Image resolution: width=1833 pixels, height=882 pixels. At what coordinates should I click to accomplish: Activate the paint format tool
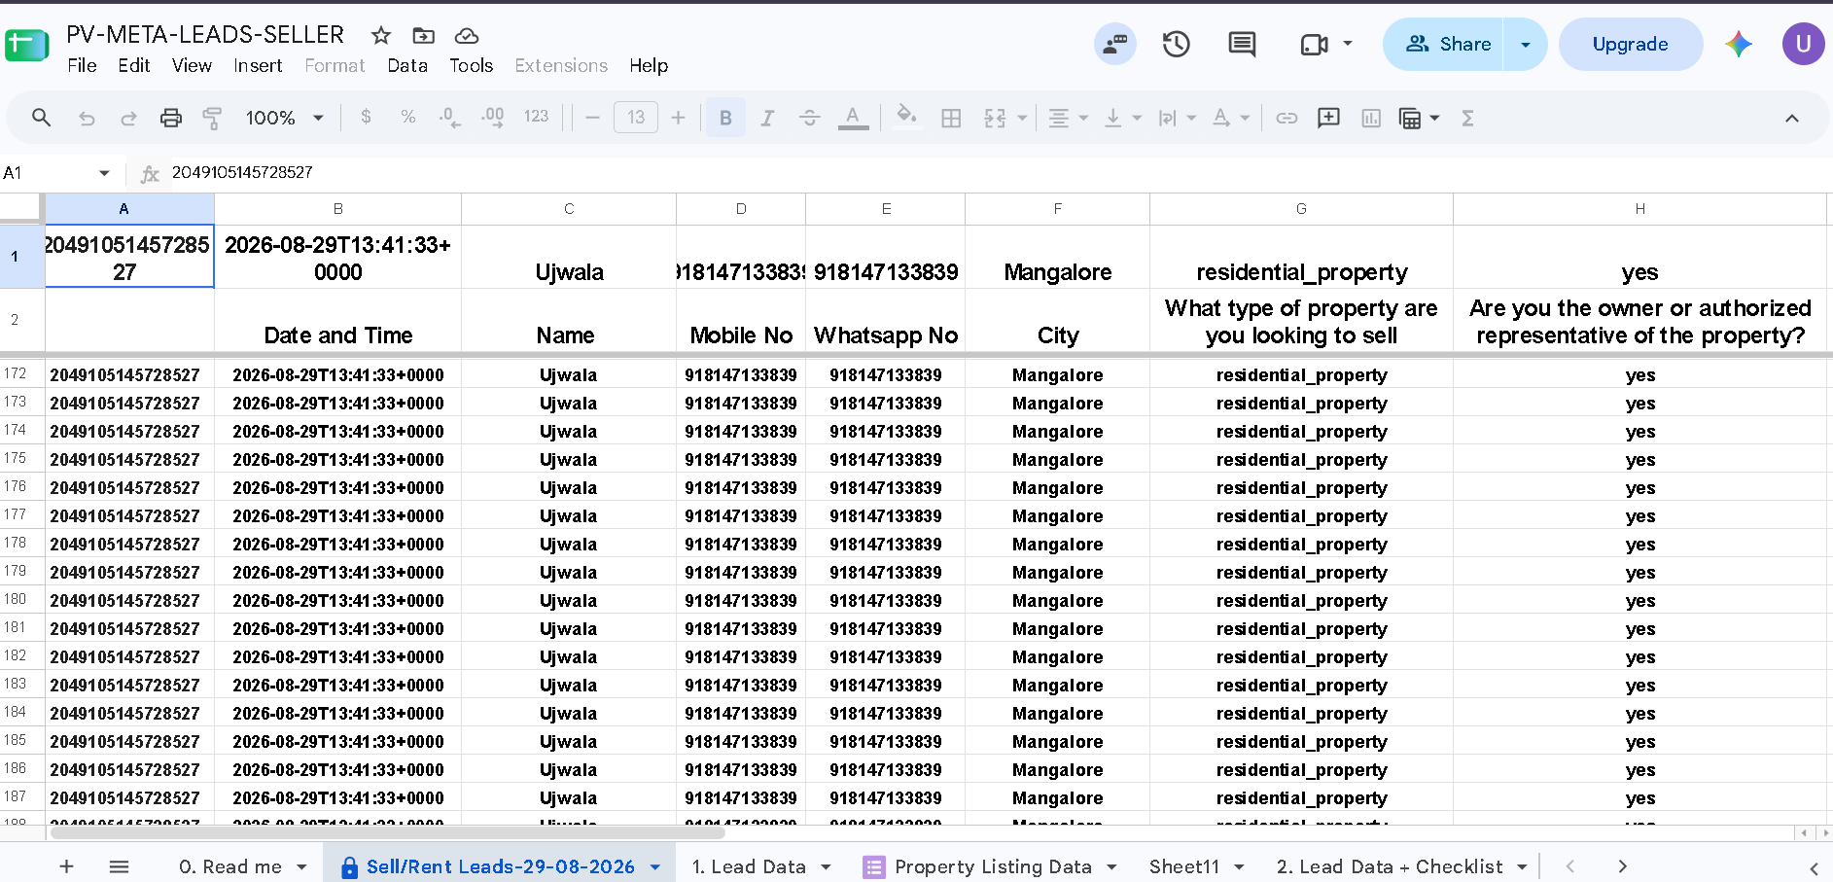(x=212, y=118)
